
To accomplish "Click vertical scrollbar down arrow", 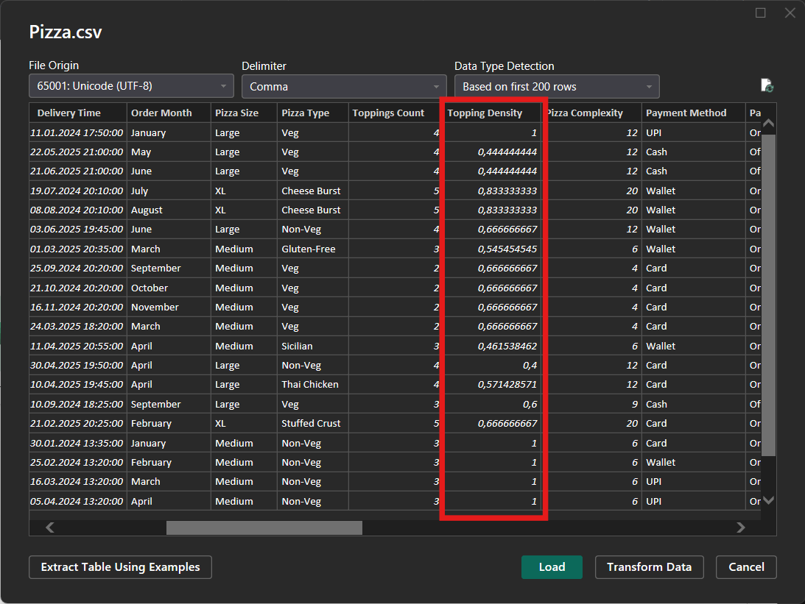I will 768,500.
